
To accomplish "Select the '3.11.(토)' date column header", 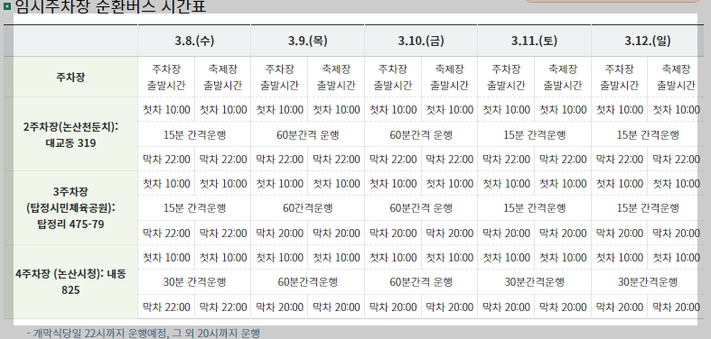I will 534,41.
